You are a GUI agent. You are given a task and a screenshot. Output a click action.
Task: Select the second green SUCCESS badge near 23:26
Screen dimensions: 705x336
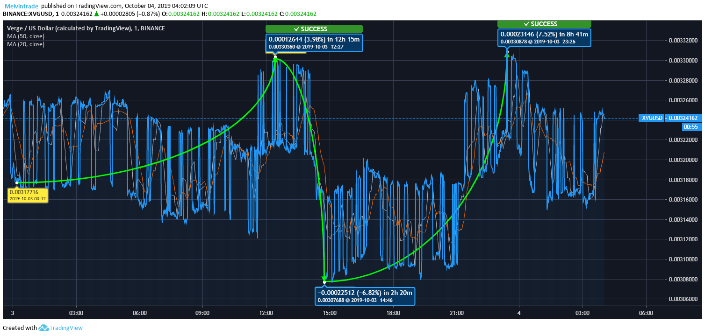point(544,24)
